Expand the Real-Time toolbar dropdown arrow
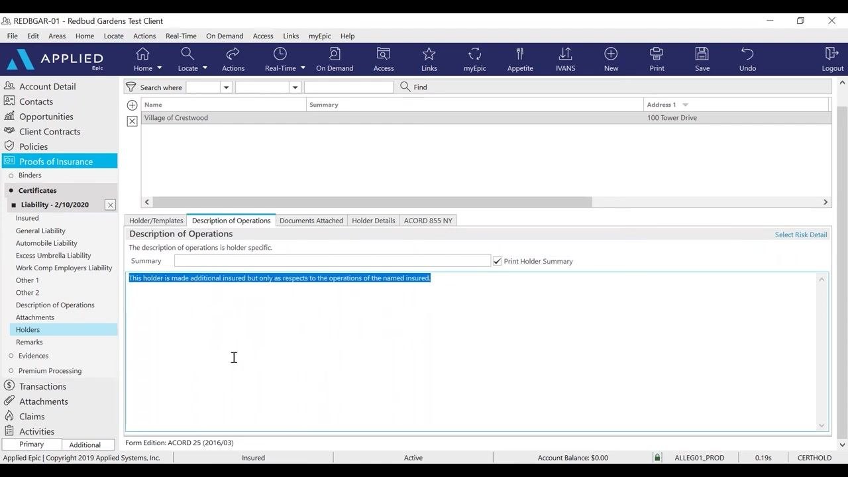This screenshot has height=477, width=848. pyautogui.click(x=303, y=68)
